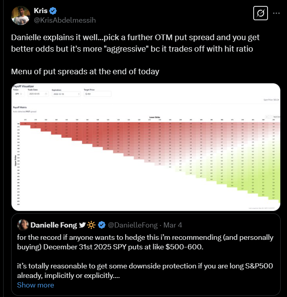The image size is (287, 297).
Task: Click Danielle Fong's small avatar
Action: click(23, 225)
